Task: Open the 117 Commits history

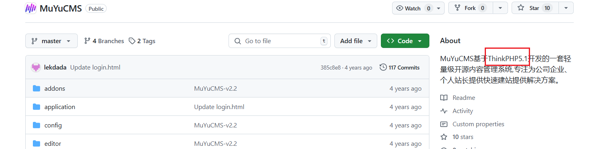Action: click(x=400, y=68)
